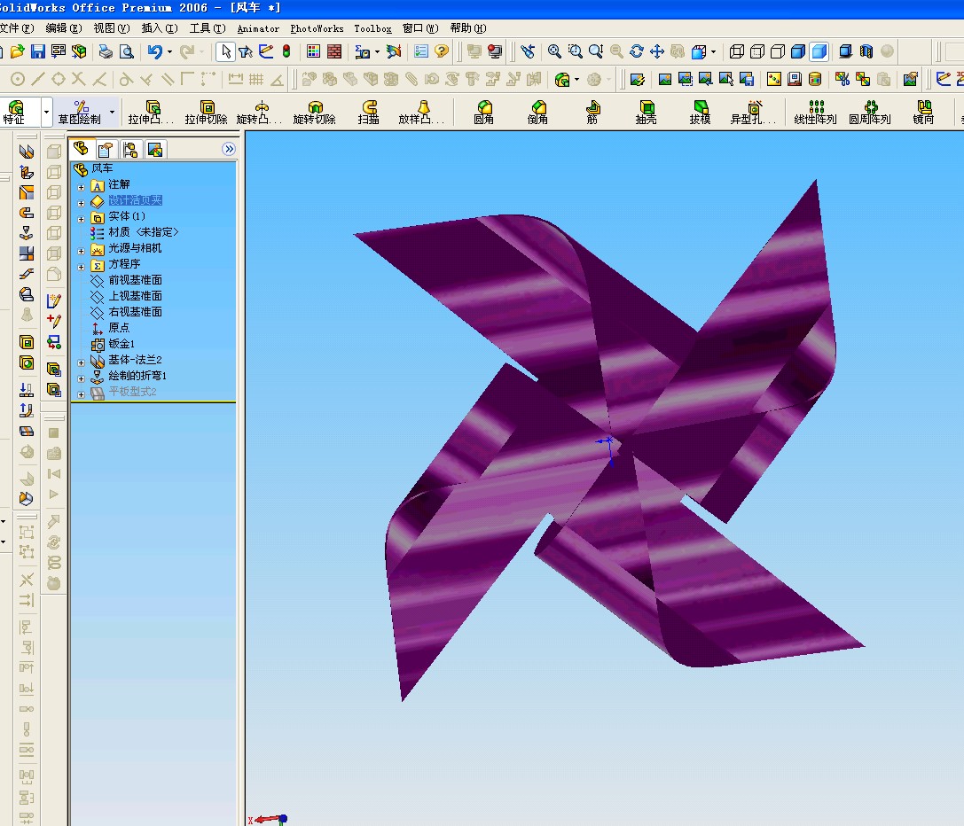The image size is (964, 826).
Task: Click Circular Pattern (圆周阵列) button
Action: tap(870, 113)
